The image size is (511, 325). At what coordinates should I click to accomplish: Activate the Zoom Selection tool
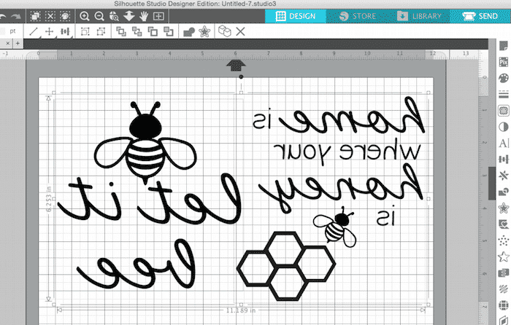click(x=114, y=16)
